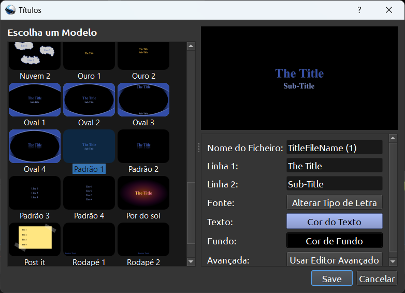Viewport: 405px width, 293px height.
Task: Select the Padrão 4 title template
Action: 89,193
